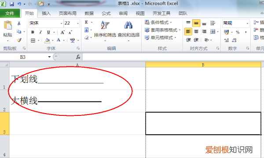Switch to the Page Layout (页面布局) tab
Screen dimensions: 264x158
[67, 13]
